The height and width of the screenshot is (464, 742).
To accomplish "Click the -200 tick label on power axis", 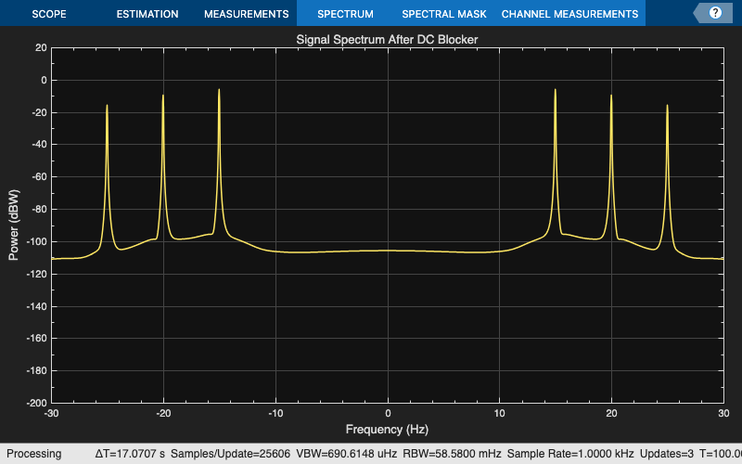I will 37,403.
